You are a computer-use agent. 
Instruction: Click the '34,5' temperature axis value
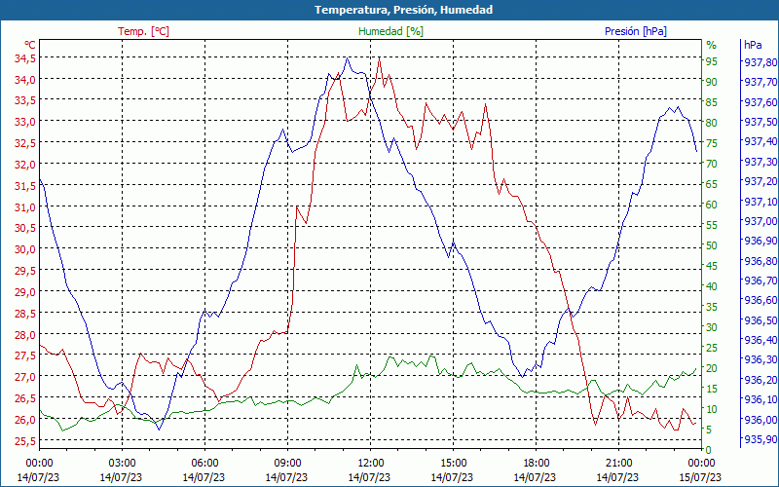pos(25,58)
